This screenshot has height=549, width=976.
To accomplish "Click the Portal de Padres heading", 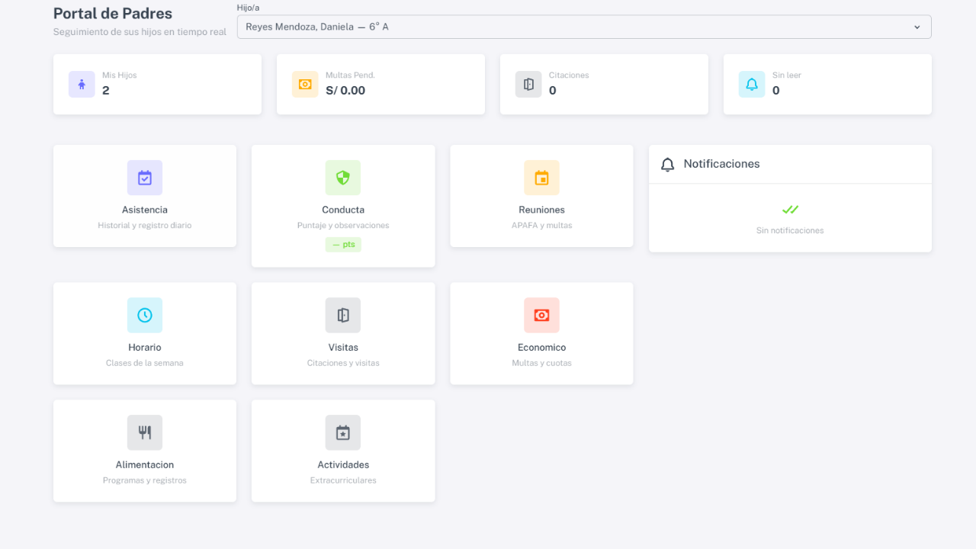I will coord(113,14).
